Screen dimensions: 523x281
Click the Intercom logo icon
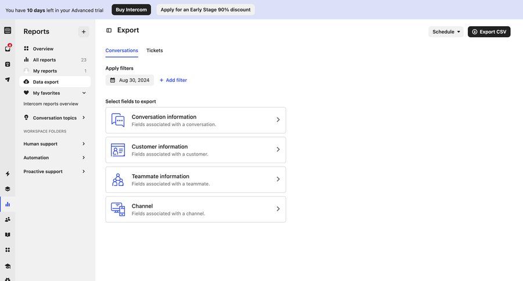point(8,30)
